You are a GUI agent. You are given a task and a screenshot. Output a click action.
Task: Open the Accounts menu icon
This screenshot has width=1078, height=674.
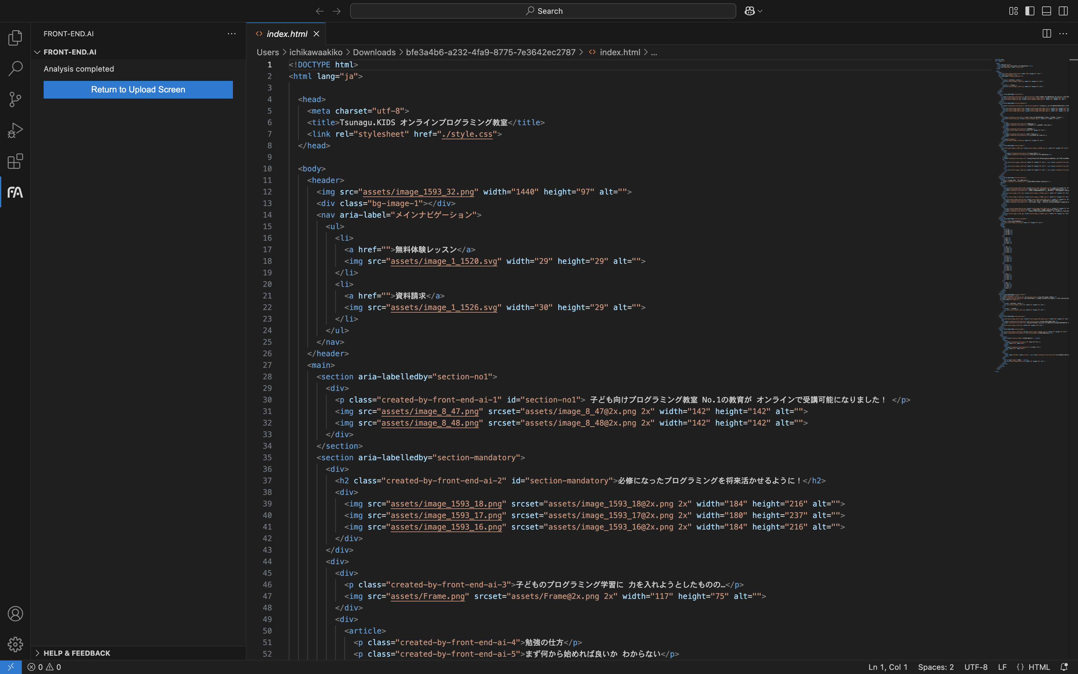click(x=15, y=614)
